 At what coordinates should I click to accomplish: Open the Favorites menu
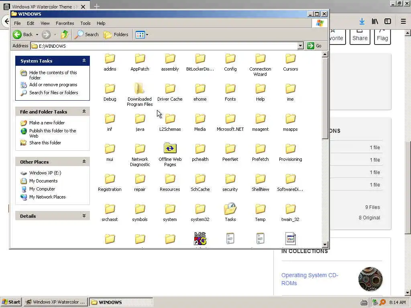coord(65,23)
